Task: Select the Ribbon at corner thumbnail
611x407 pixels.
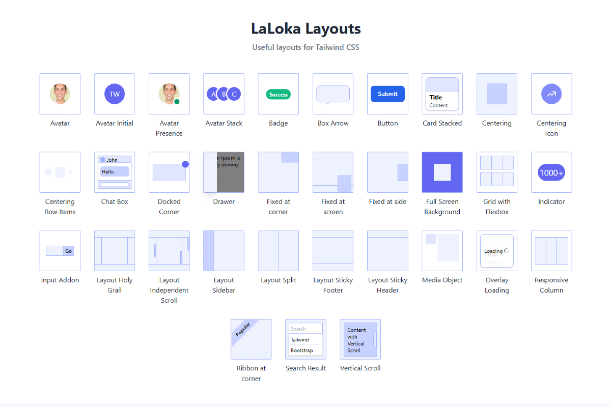Action: 251,339
